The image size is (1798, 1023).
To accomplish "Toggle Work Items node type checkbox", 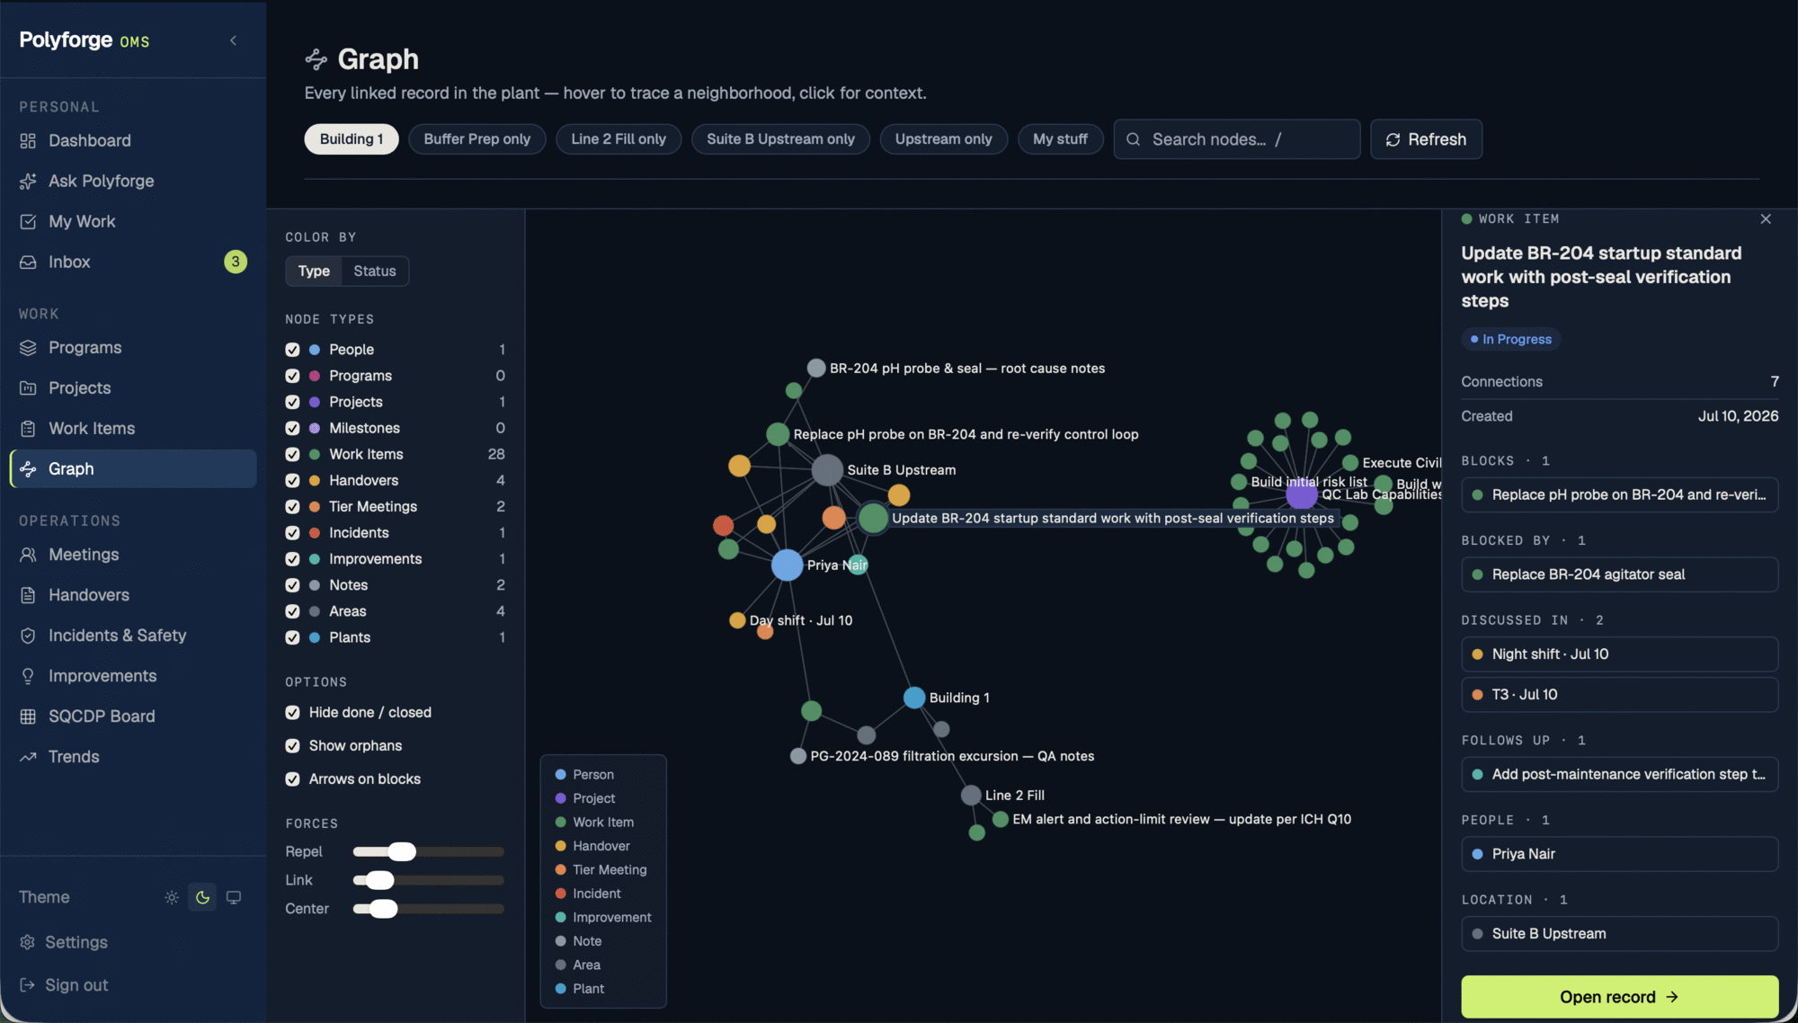I will [292, 454].
